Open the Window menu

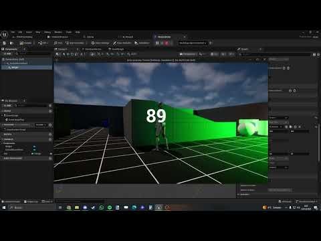click(x=58, y=32)
